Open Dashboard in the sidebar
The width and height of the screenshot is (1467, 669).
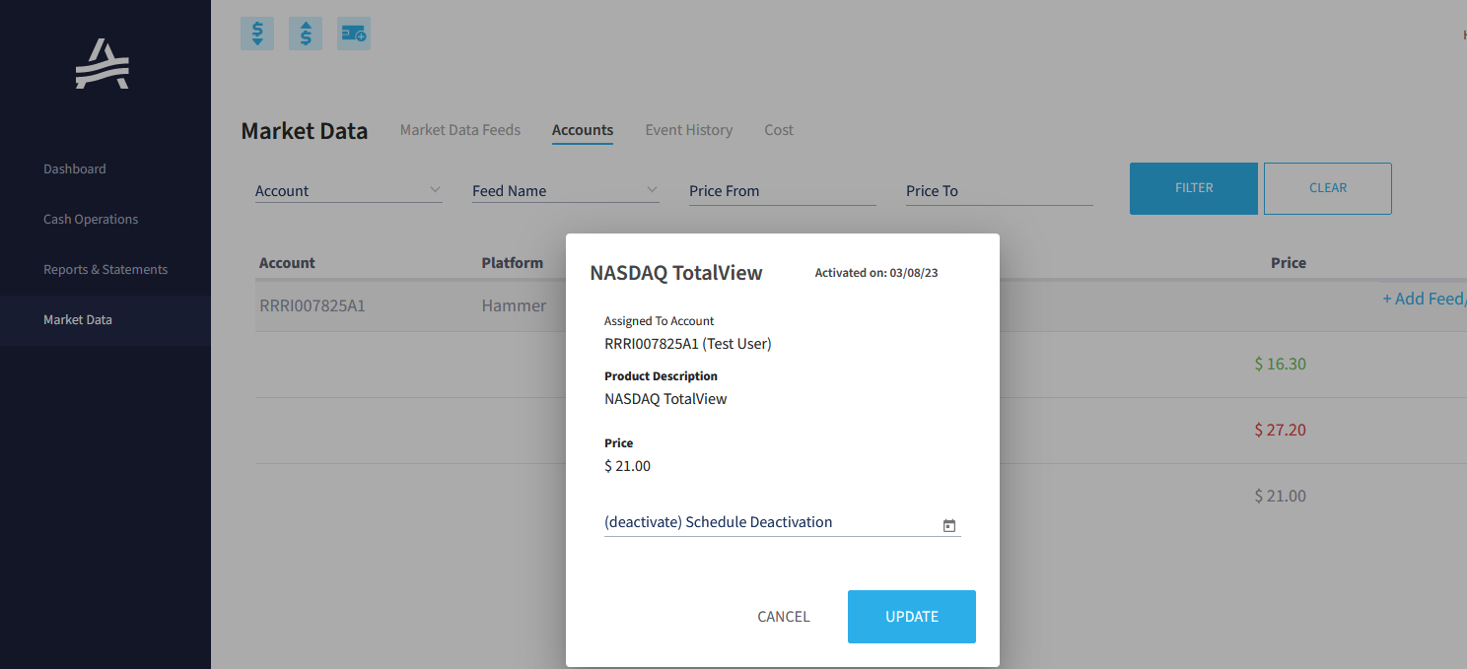[x=75, y=168]
